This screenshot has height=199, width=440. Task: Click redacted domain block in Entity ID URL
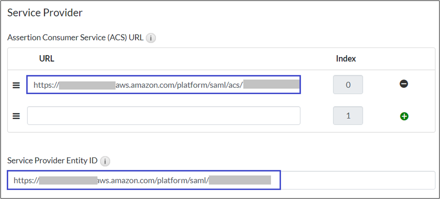tap(68, 180)
